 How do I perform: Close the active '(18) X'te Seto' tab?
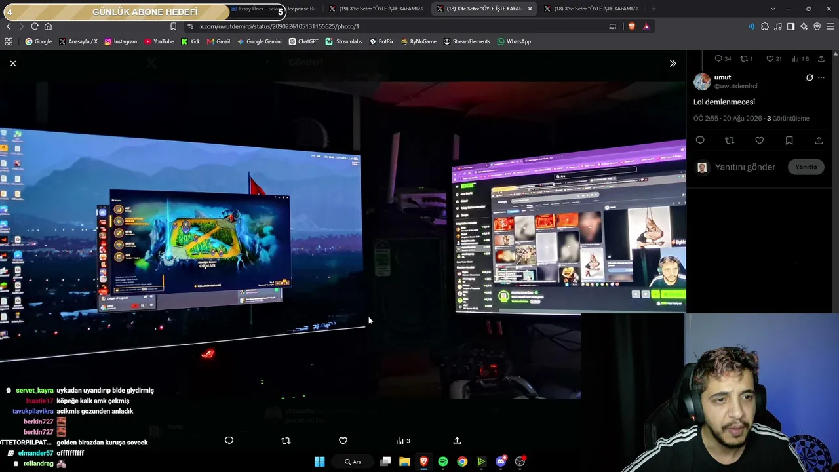pos(530,9)
